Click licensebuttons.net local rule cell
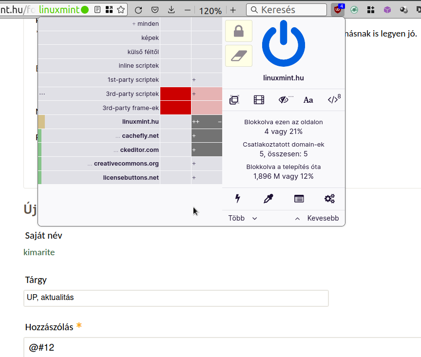The image size is (421, 357). click(x=207, y=177)
